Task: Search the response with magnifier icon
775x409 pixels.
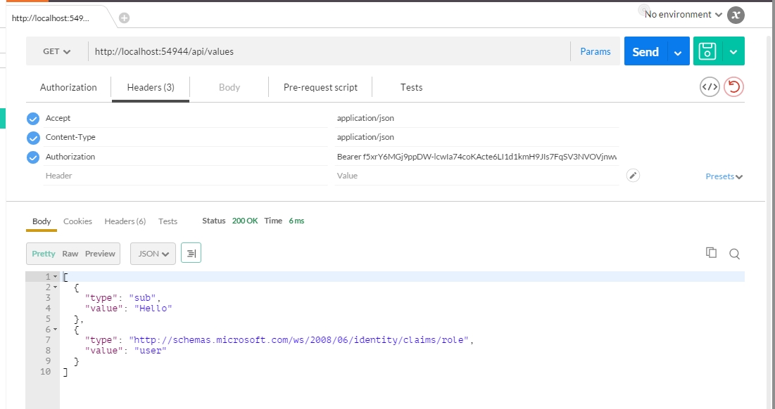Action: coord(734,254)
